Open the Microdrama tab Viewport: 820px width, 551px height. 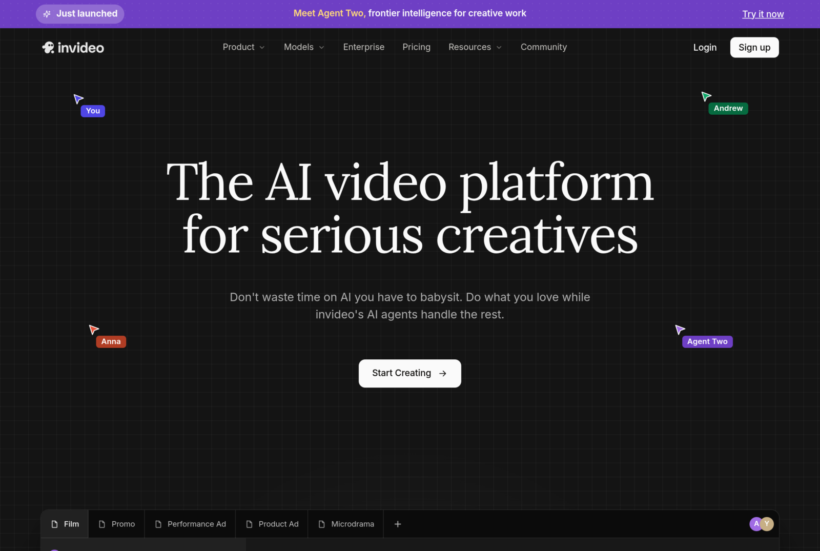tap(346, 524)
